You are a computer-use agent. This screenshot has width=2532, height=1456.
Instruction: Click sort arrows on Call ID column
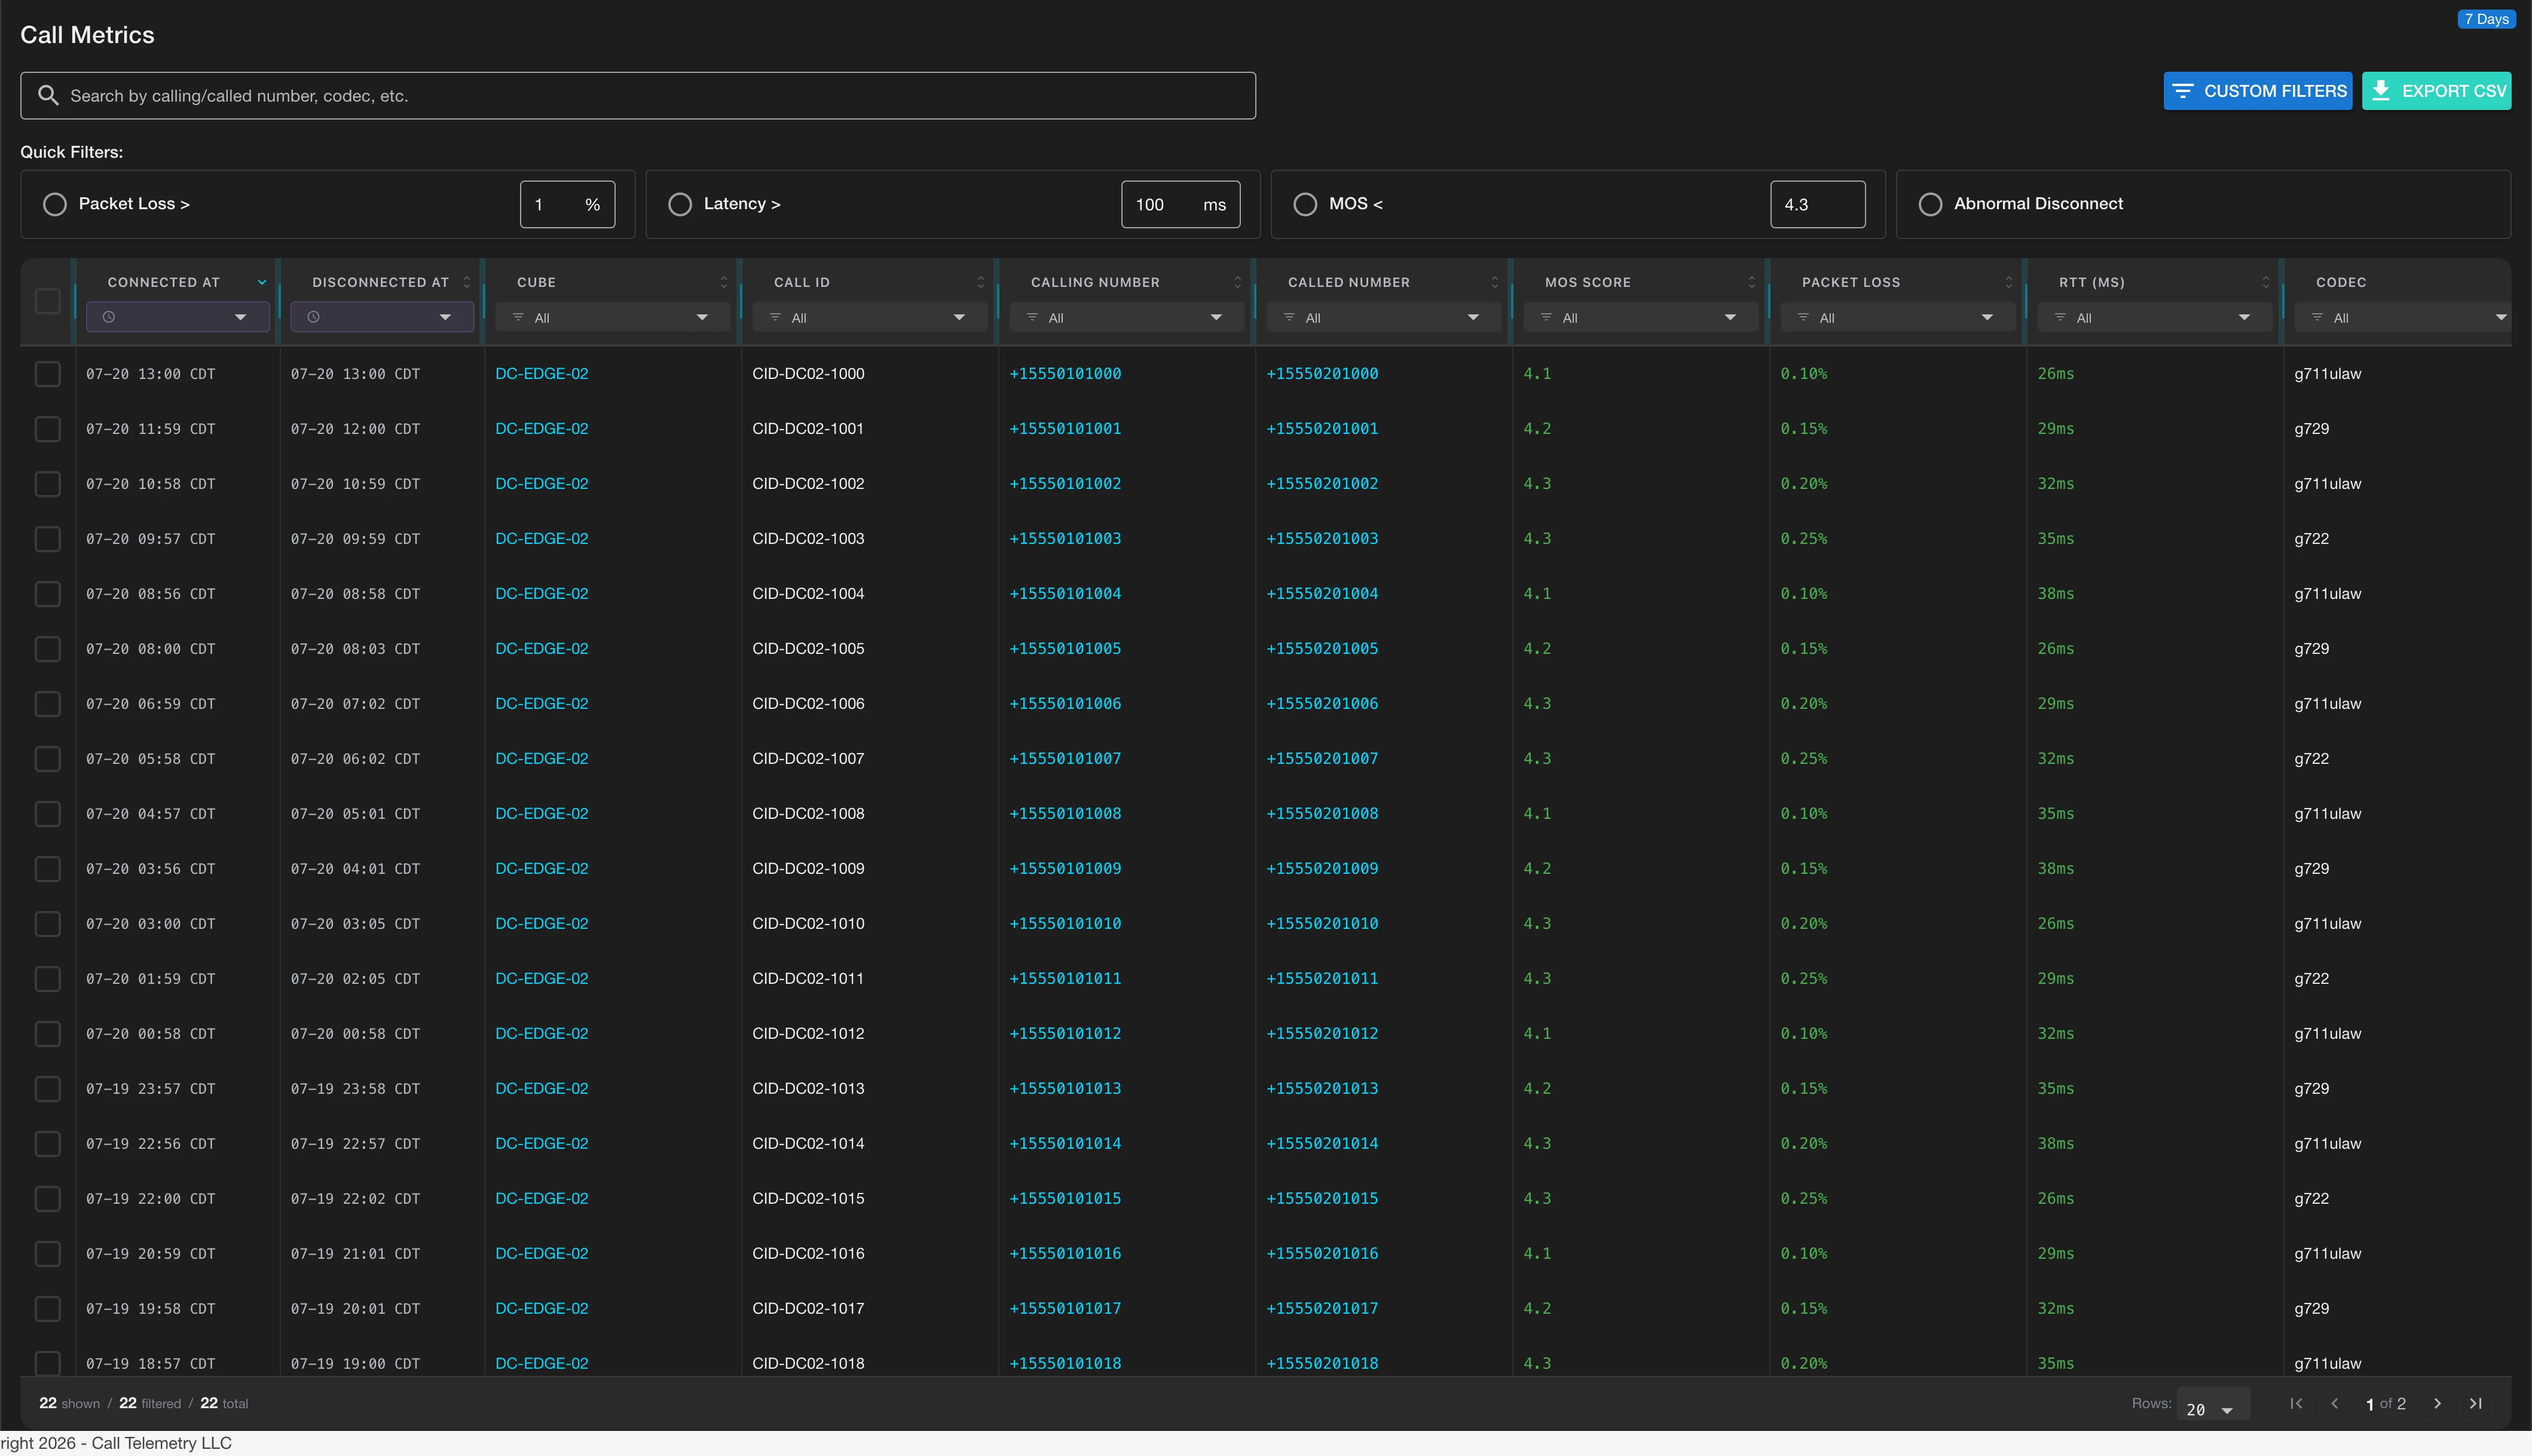[981, 282]
